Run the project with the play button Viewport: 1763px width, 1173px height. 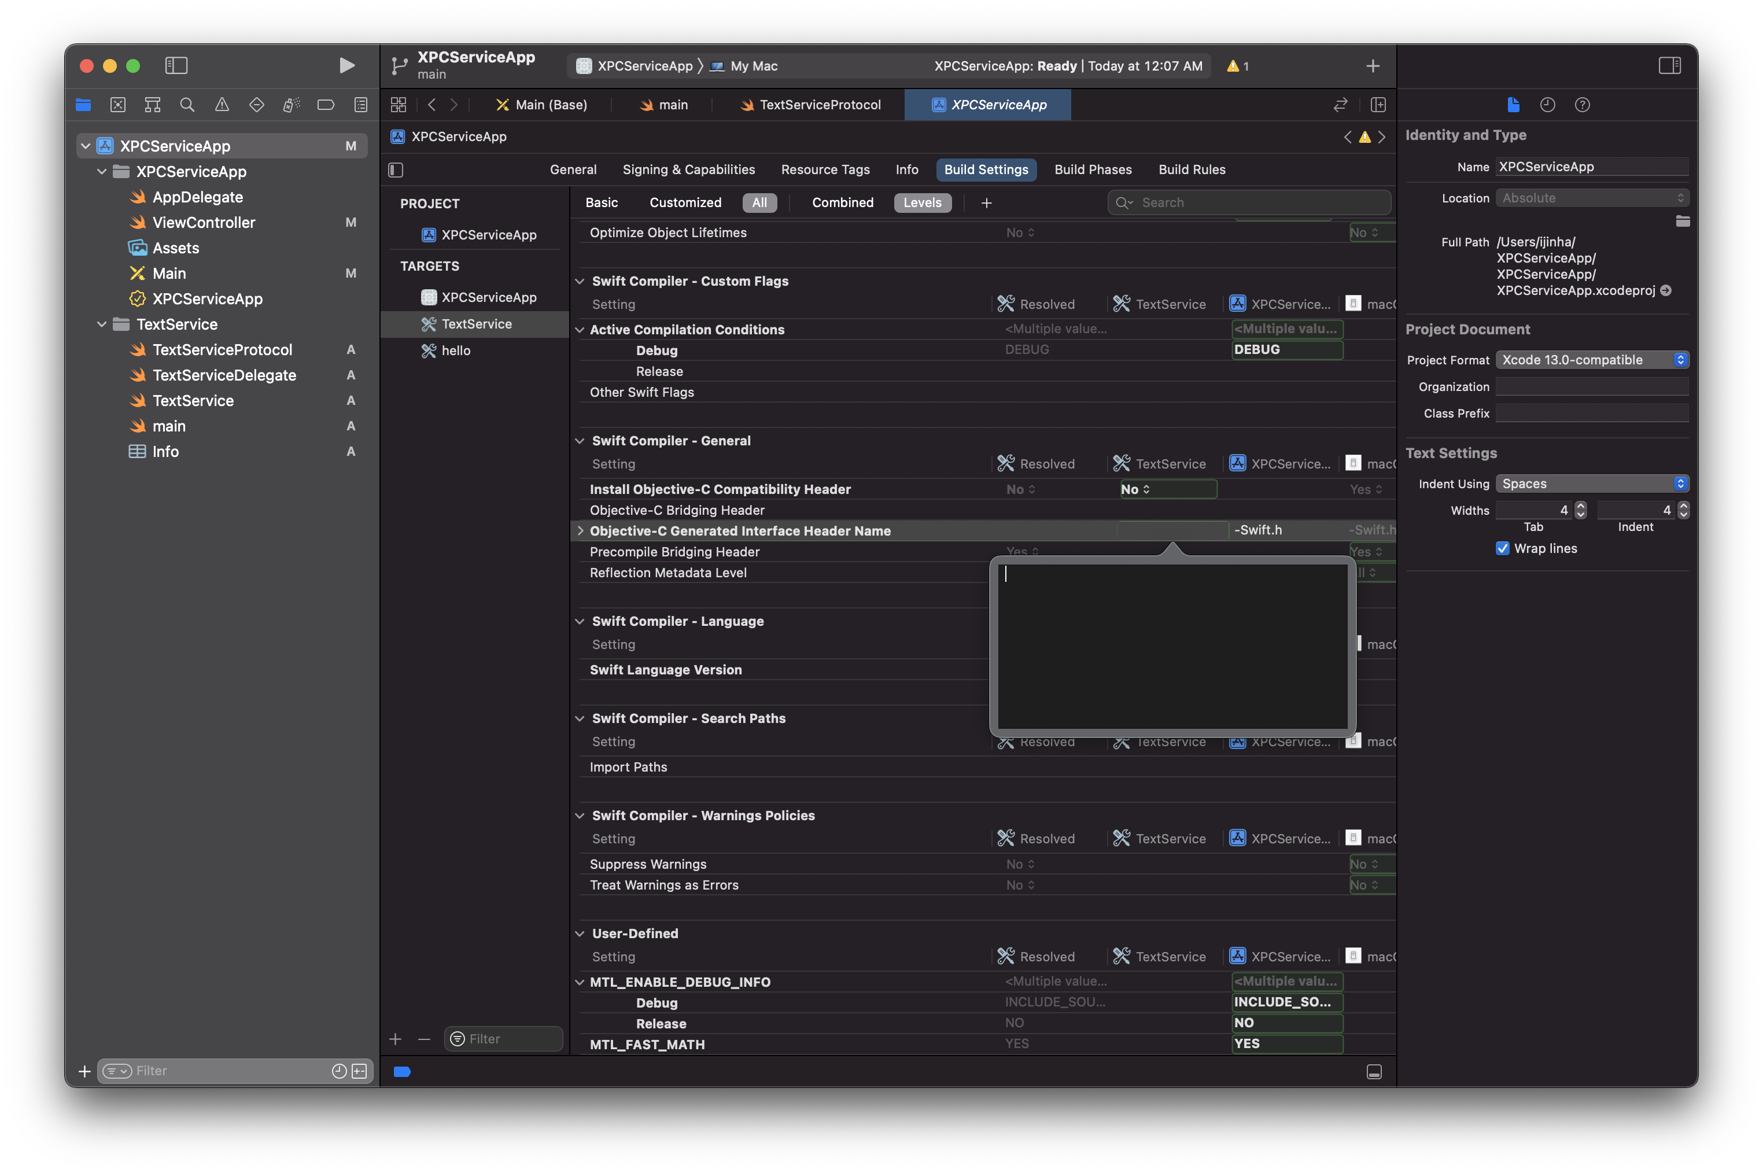[346, 66]
